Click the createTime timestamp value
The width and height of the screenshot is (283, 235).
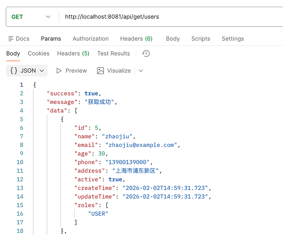165,188
